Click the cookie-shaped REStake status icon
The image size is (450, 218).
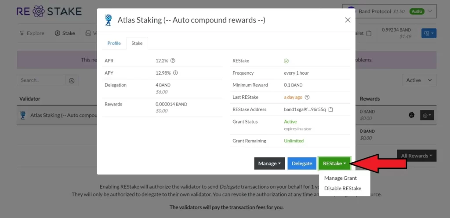pyautogui.click(x=411, y=115)
